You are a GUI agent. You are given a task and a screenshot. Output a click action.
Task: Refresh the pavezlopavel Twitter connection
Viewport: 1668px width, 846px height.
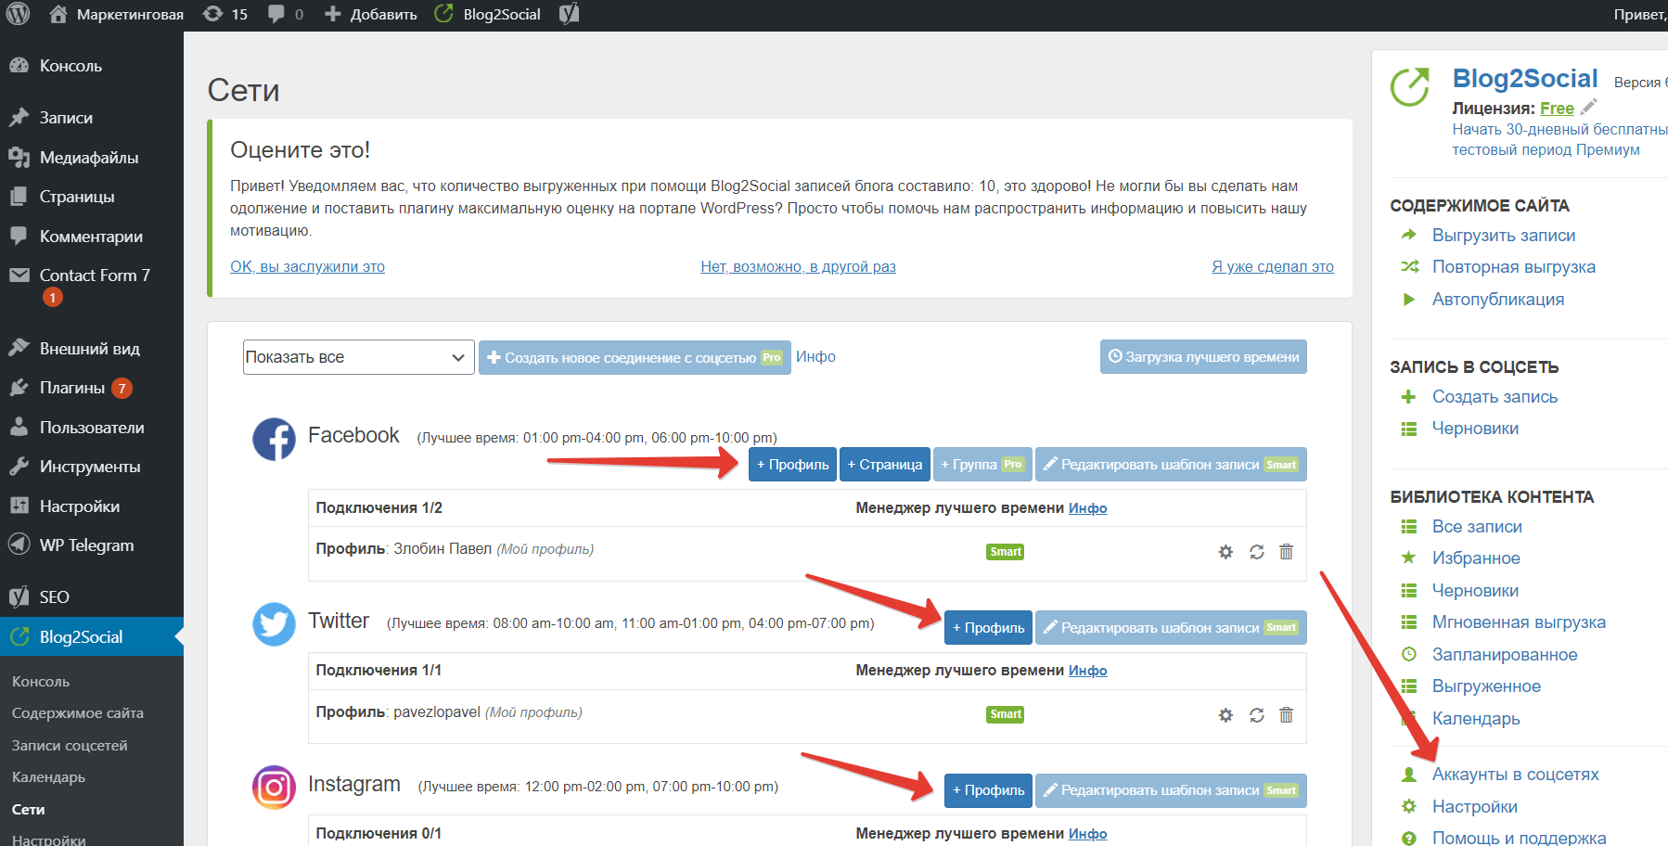1257,715
